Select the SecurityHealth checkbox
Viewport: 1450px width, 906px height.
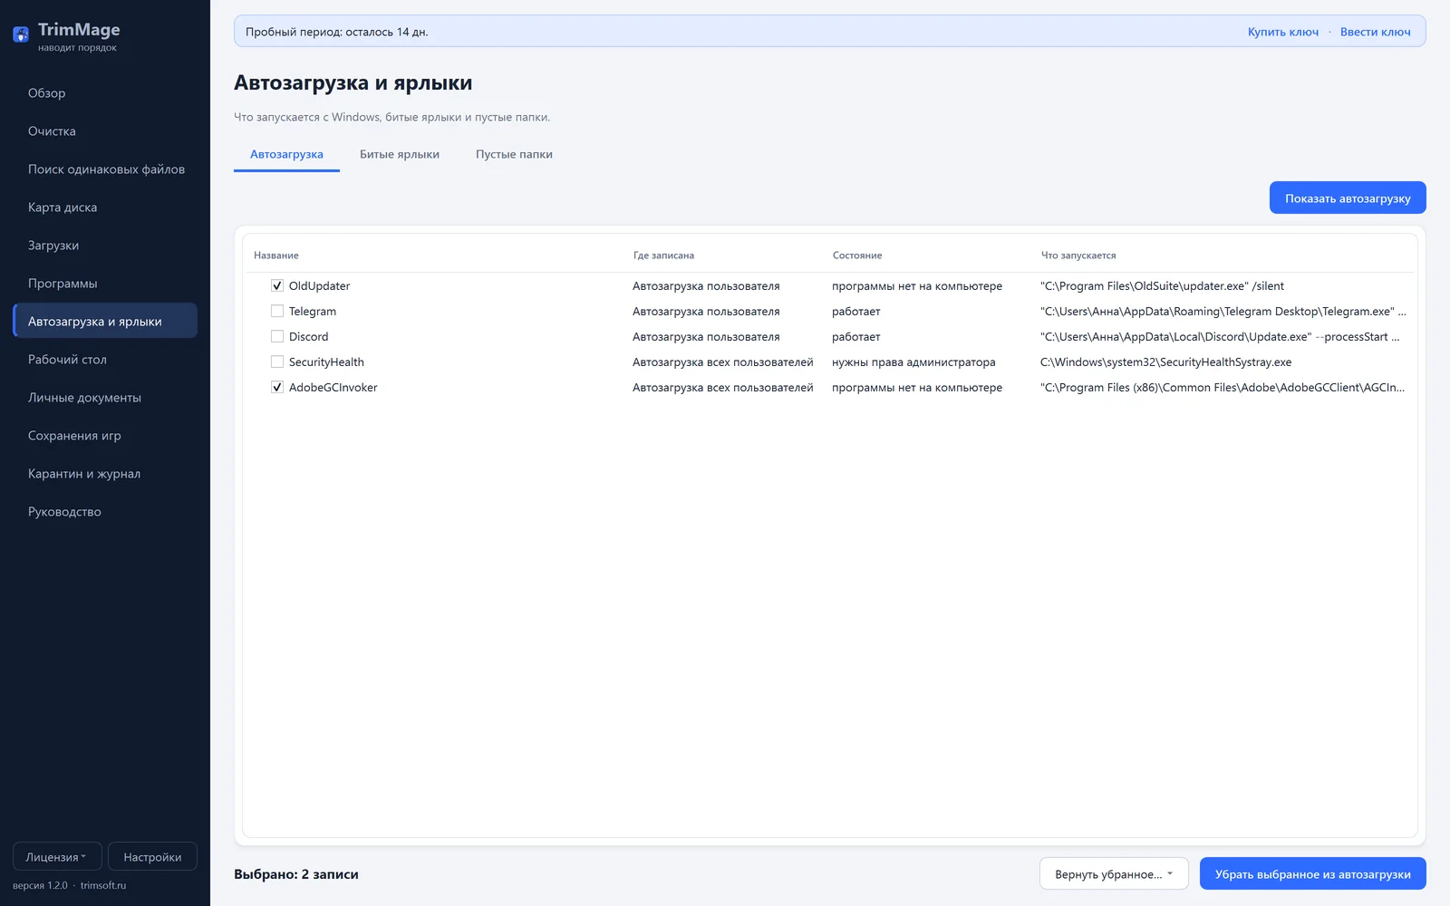click(277, 361)
